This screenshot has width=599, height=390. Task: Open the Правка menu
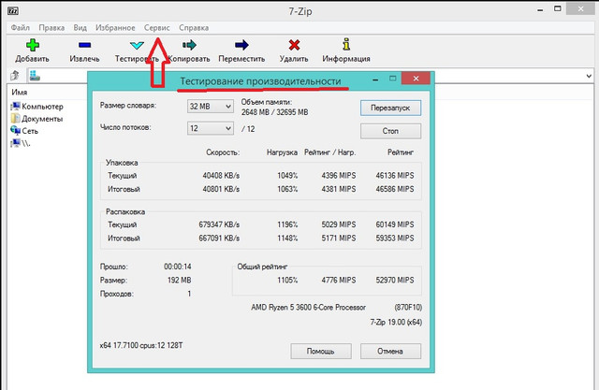click(x=51, y=28)
